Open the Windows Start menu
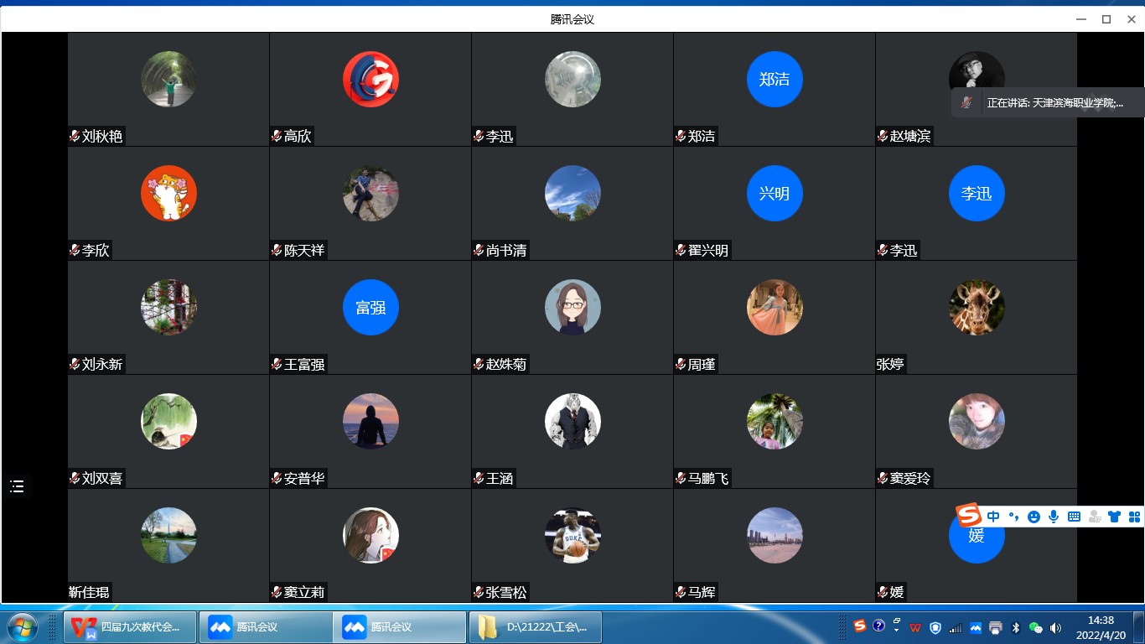1145x644 pixels. [x=22, y=626]
